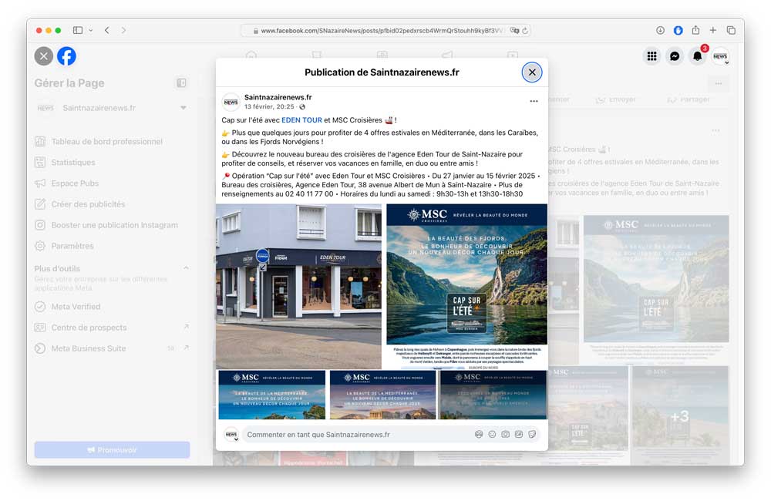
Task: Open the Facebook apps grid menu
Action: pos(652,56)
